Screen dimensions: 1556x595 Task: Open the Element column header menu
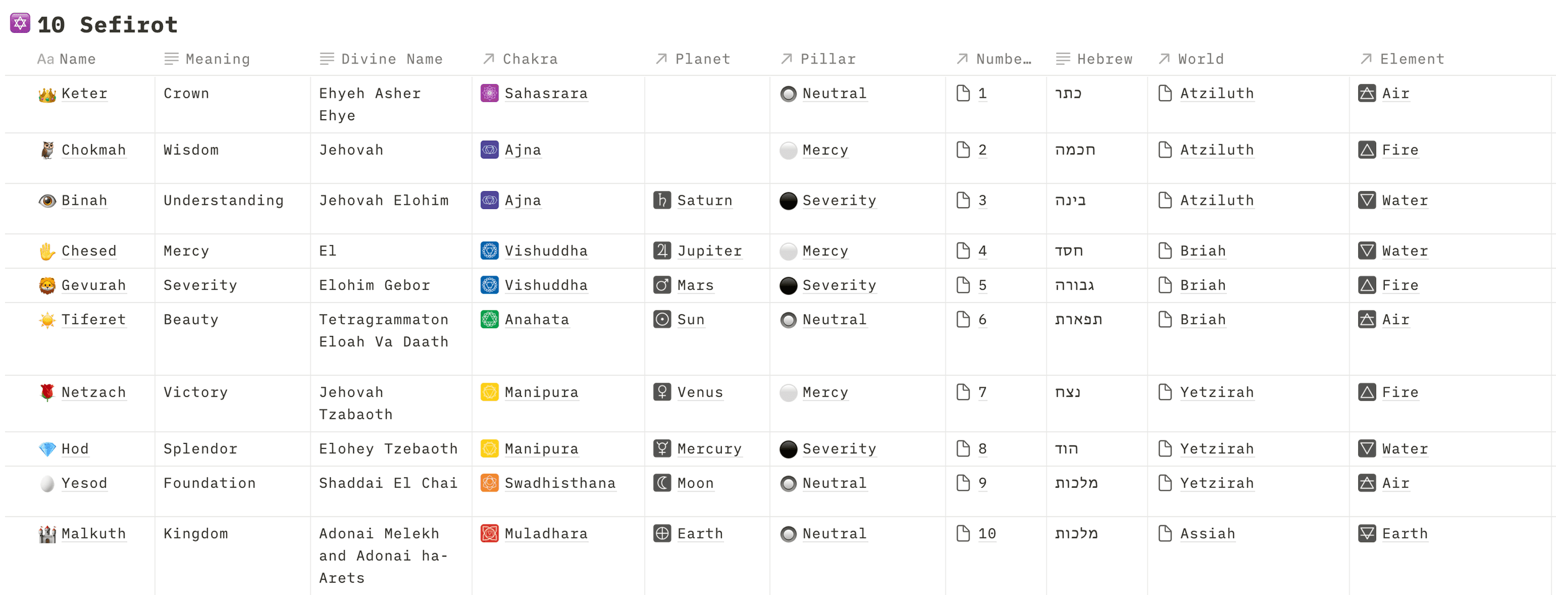coord(1411,59)
